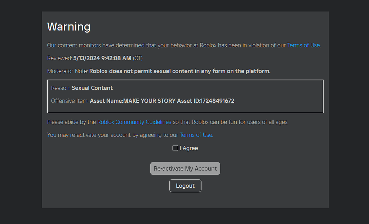Check the I Agree checkbox
Viewport: 369px width, 224px height.
(x=175, y=148)
